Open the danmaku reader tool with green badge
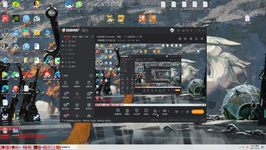This screenshot has width=266, height=150. pyautogui.click(x=89, y=95)
